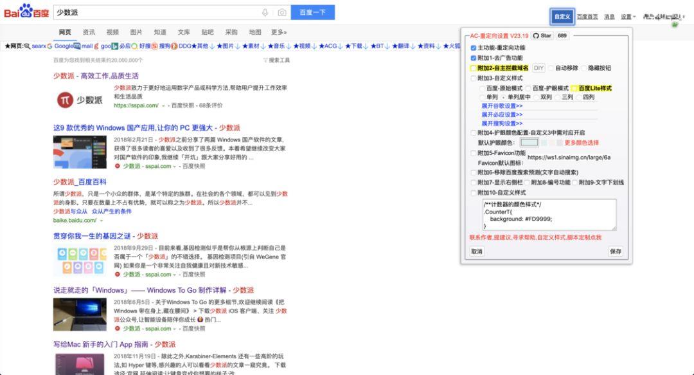Select 双列 layout radio

[536, 97]
